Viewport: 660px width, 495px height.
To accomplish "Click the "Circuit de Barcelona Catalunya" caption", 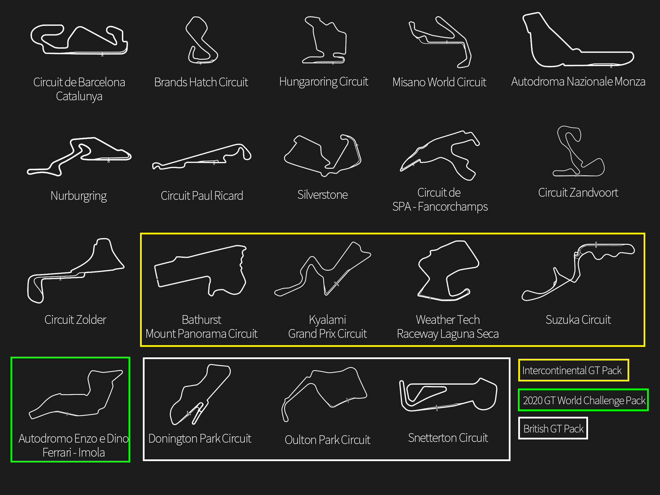I will pos(79,89).
